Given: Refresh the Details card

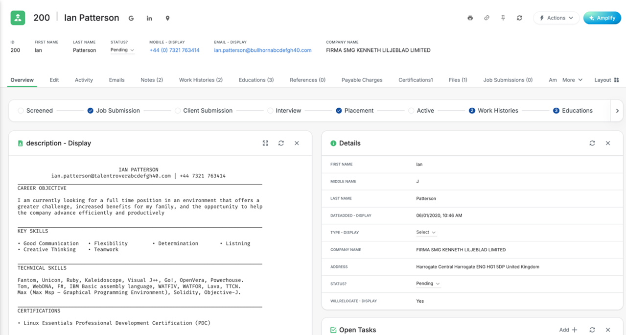Looking at the screenshot, I should tap(592, 143).
